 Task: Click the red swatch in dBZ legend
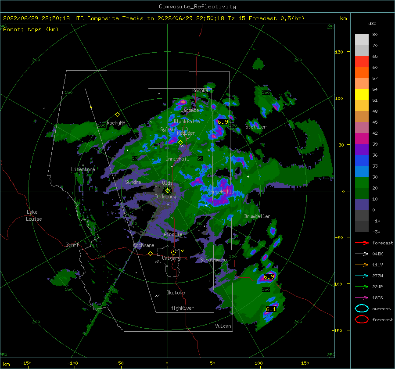click(x=362, y=62)
